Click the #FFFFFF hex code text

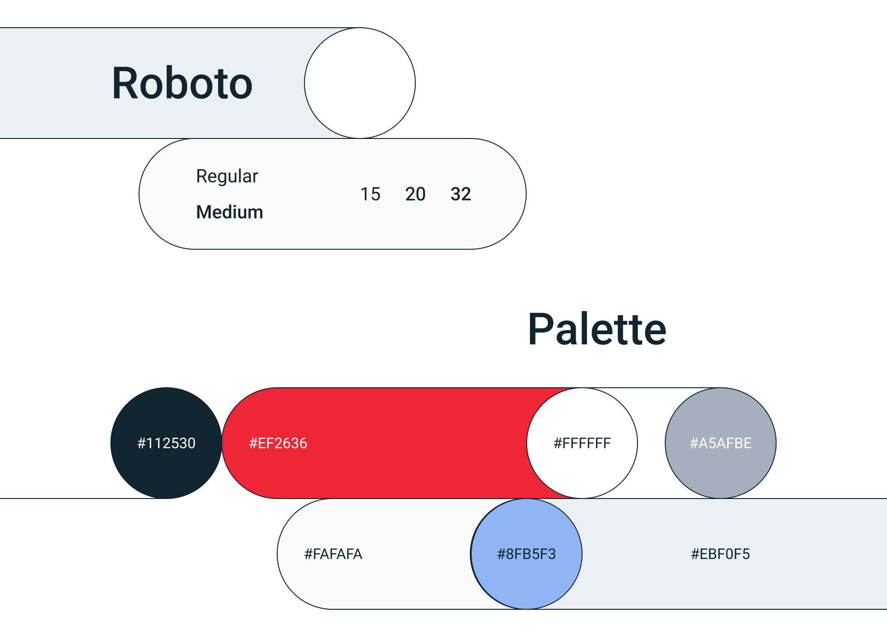(x=582, y=443)
